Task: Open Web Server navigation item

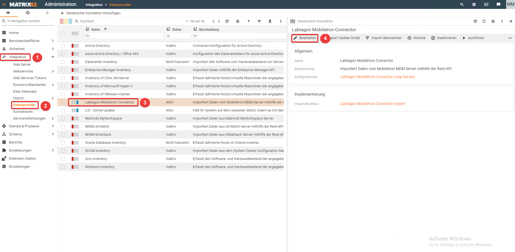Action: click(22, 64)
